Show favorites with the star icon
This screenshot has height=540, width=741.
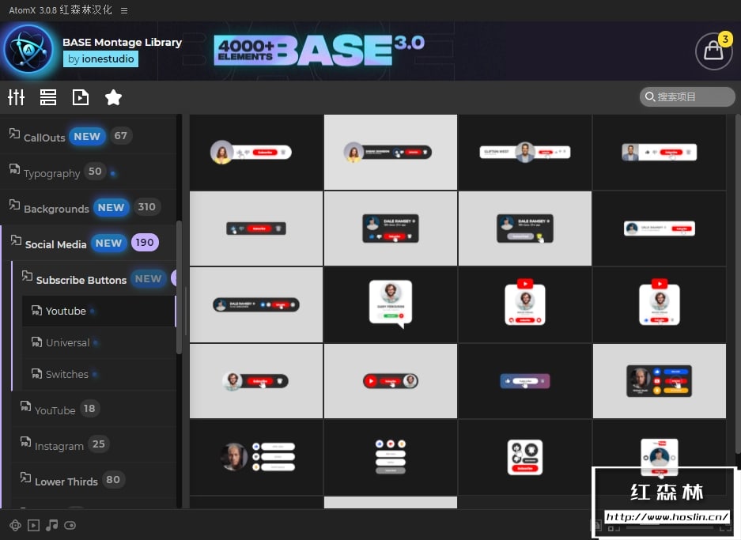coord(113,97)
